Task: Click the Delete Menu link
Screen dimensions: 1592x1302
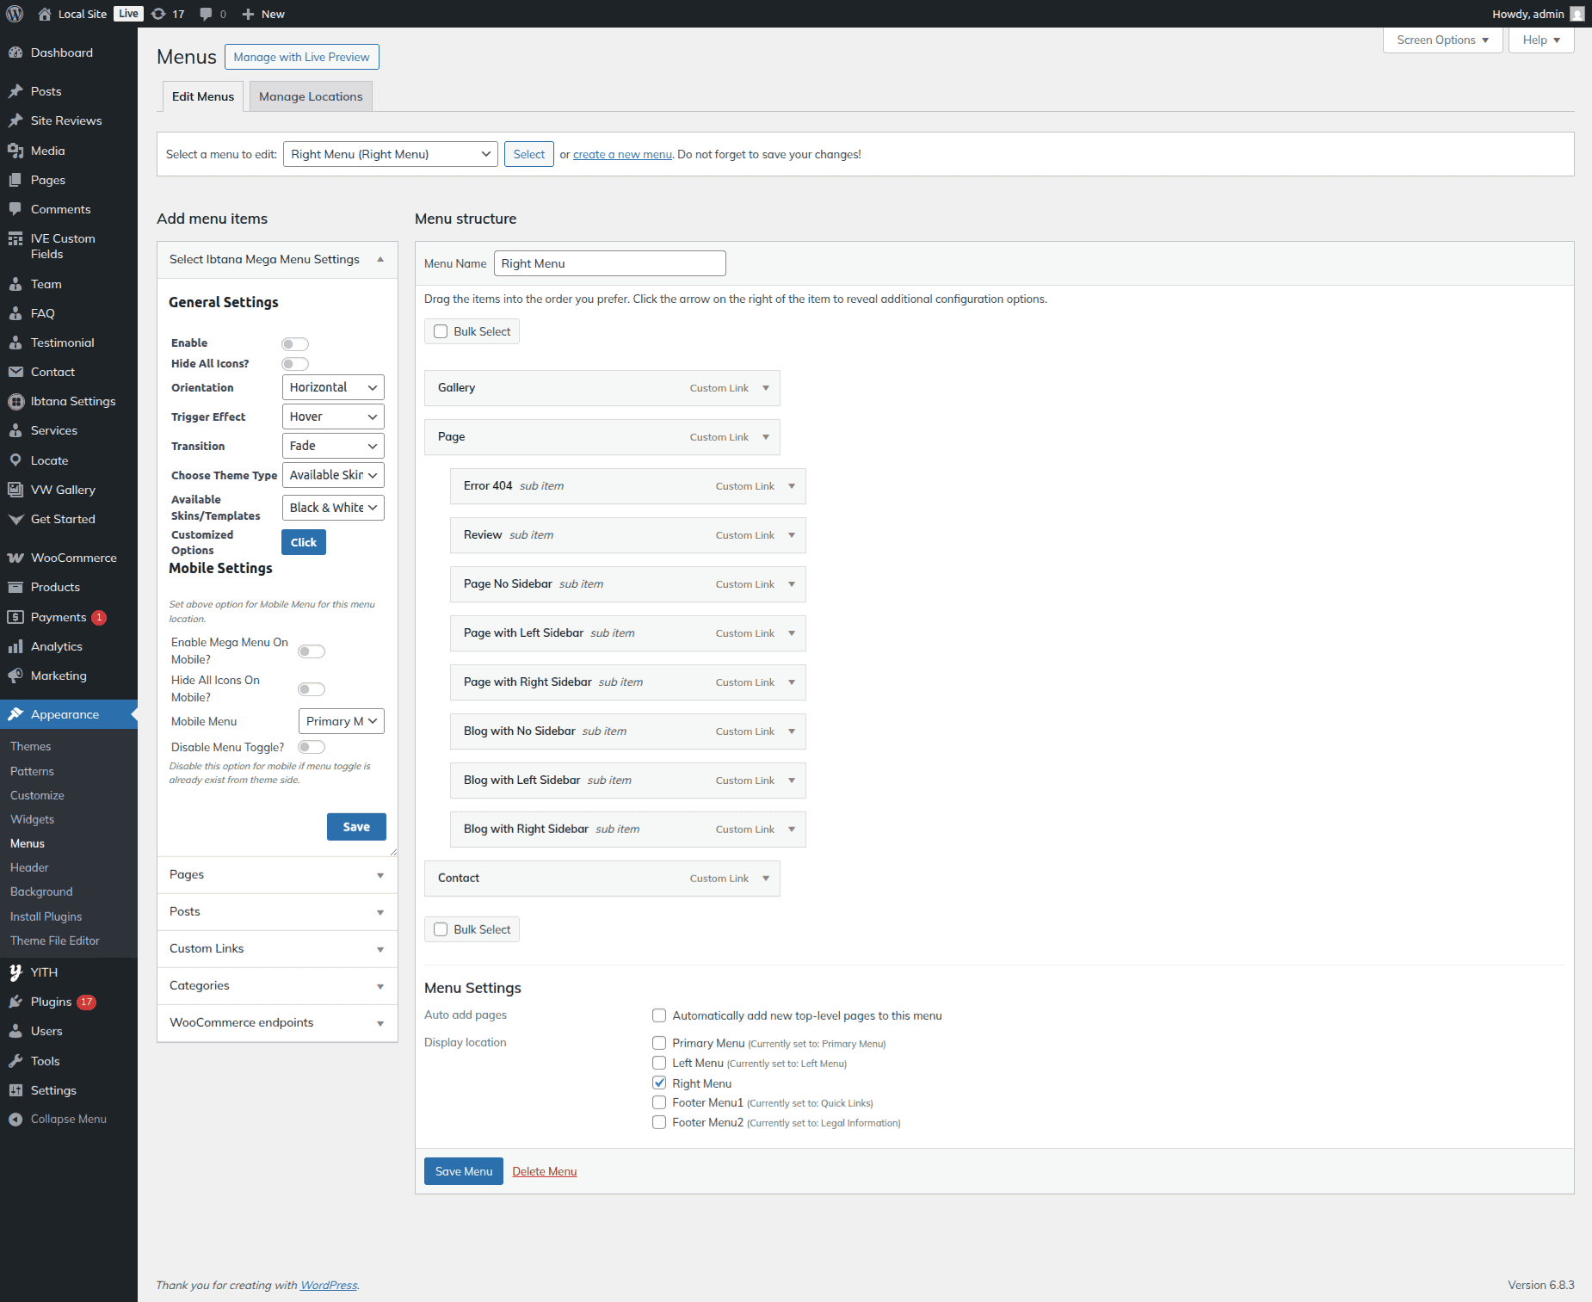Action: (x=544, y=1171)
